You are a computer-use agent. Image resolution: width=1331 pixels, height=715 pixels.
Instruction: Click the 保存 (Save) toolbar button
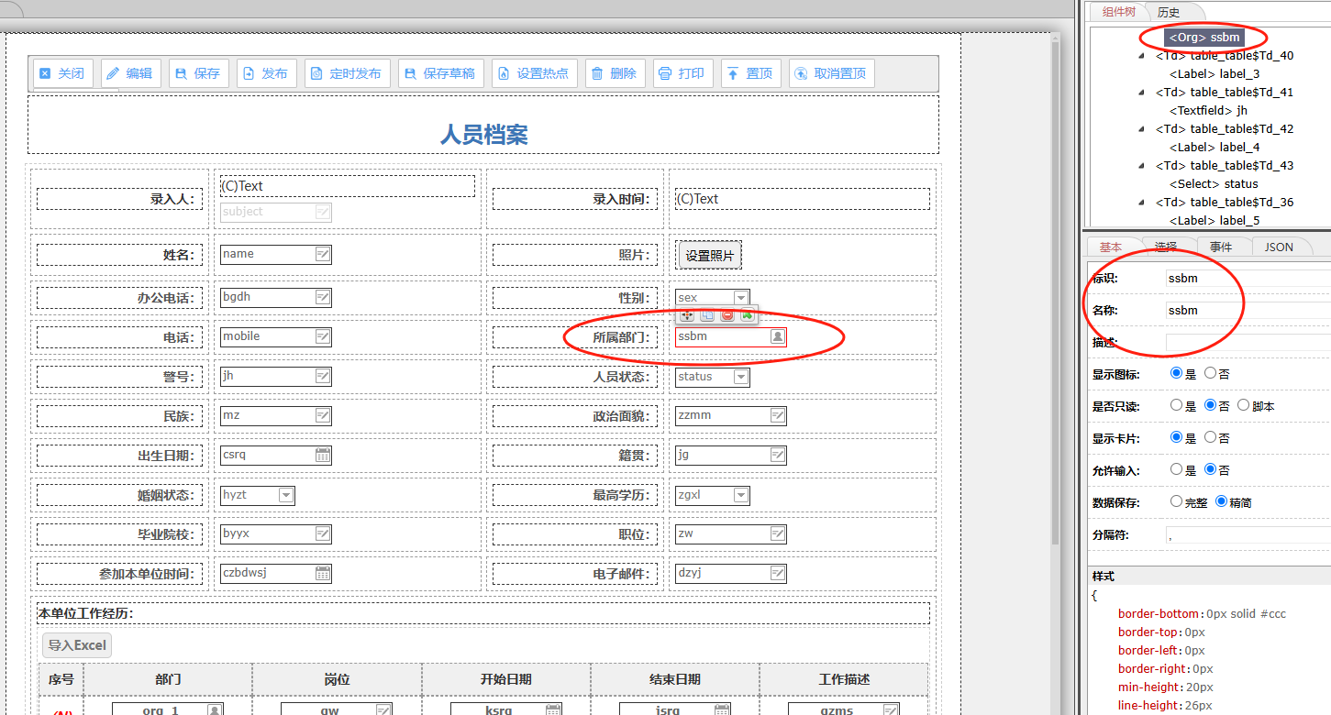[198, 73]
